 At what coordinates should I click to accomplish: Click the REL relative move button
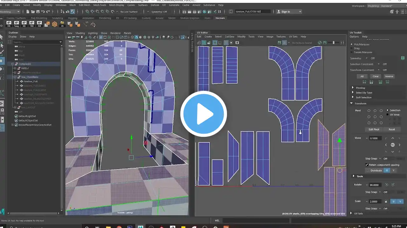[393, 145]
